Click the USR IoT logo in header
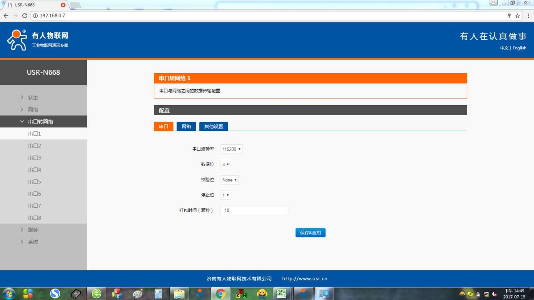The width and height of the screenshot is (534, 300). tap(37, 40)
